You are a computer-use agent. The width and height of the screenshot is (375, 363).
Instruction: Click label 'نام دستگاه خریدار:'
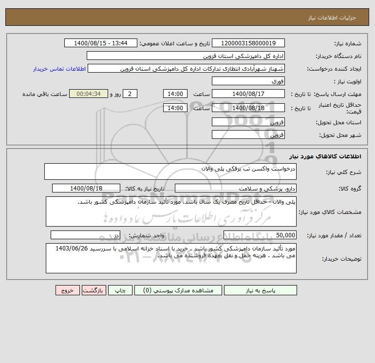click(x=338, y=56)
